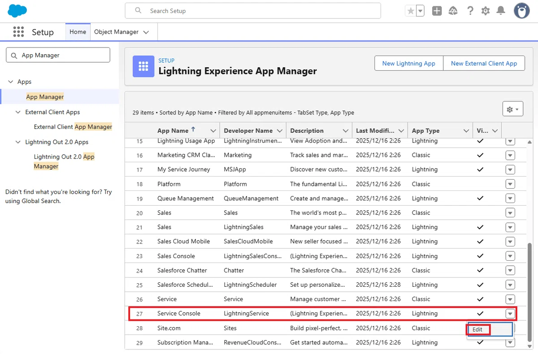538x354 pixels.
Task: Open the user profile avatar
Action: coord(521,11)
